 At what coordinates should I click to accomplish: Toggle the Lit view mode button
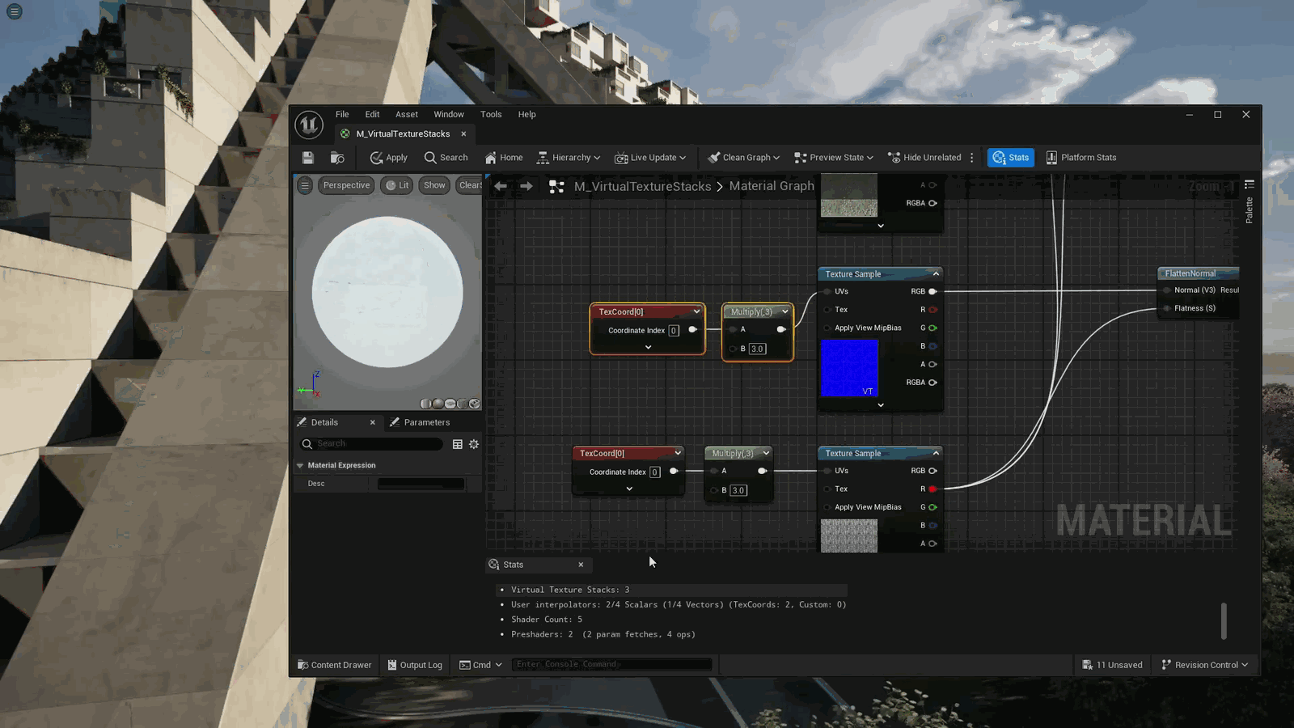coord(396,185)
